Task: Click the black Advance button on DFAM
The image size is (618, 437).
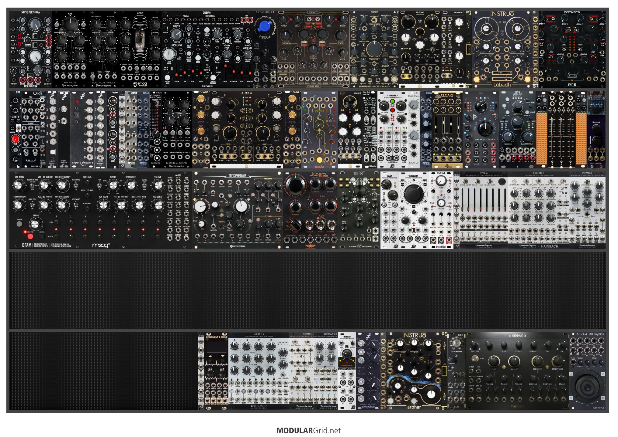Action: tap(42, 236)
